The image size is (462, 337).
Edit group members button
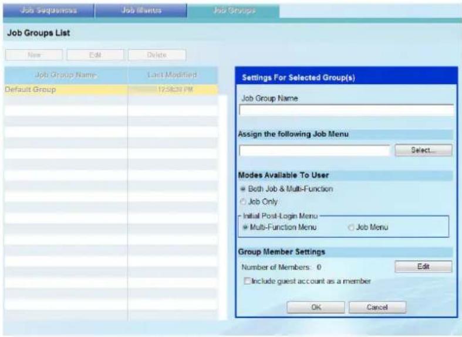pos(423,267)
